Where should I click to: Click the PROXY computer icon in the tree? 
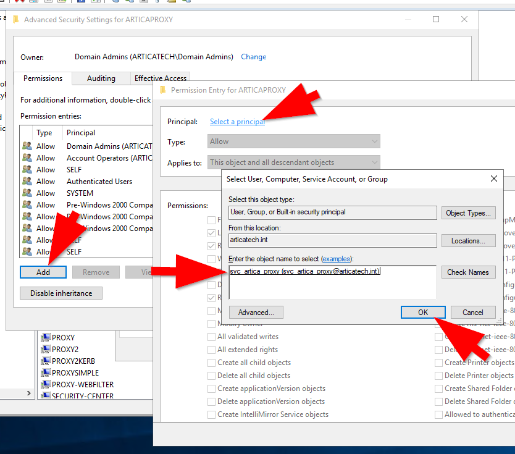coord(45,338)
